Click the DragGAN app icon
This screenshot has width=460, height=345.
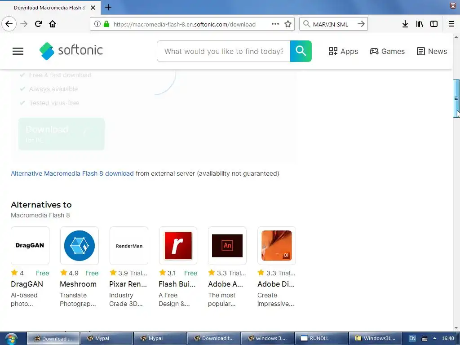(x=30, y=246)
